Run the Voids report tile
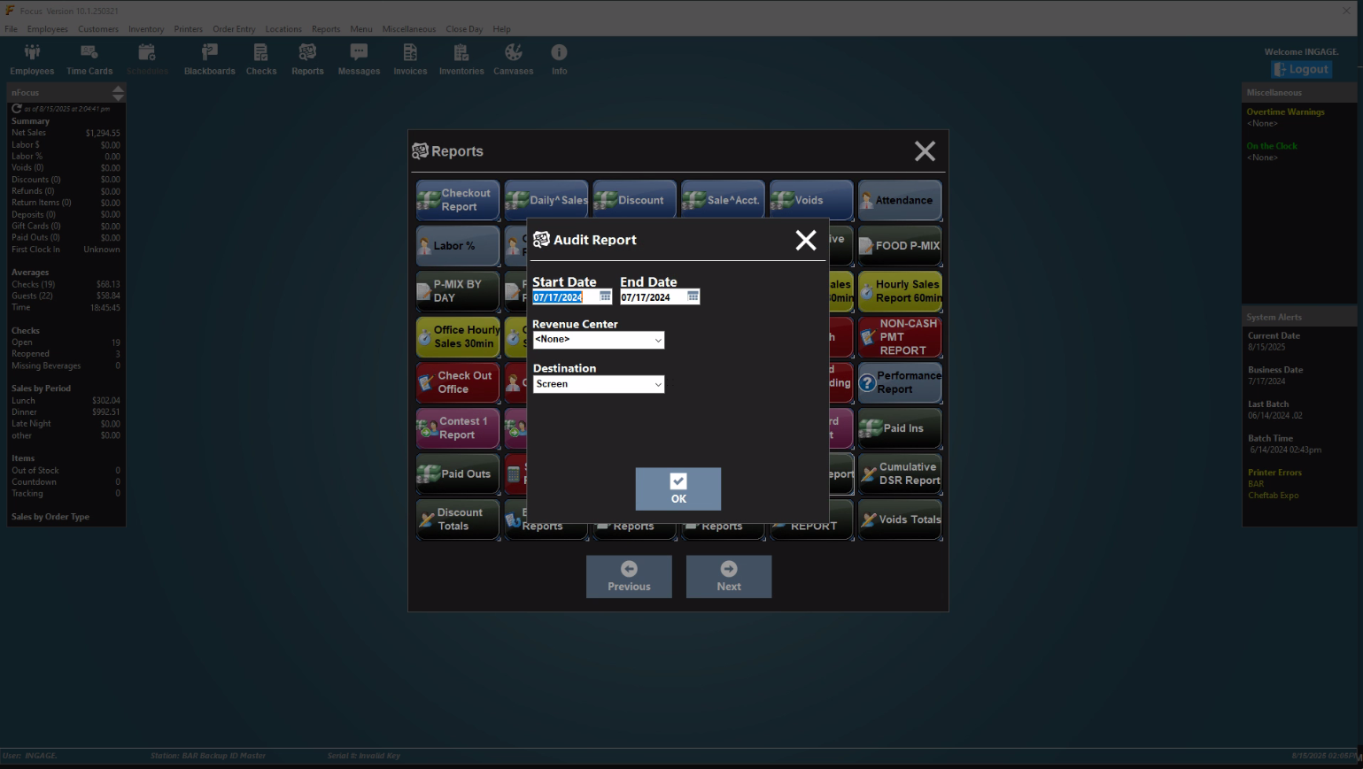Image resolution: width=1363 pixels, height=769 pixels. pos(811,200)
